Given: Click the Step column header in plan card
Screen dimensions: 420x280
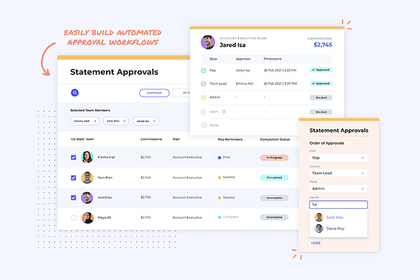Looking at the screenshot, I should [x=213, y=59].
